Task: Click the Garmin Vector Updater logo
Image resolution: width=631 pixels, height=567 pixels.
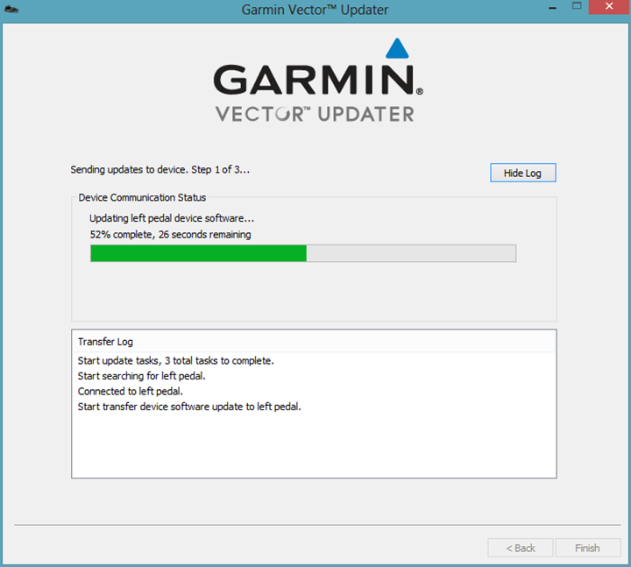Action: [318, 81]
